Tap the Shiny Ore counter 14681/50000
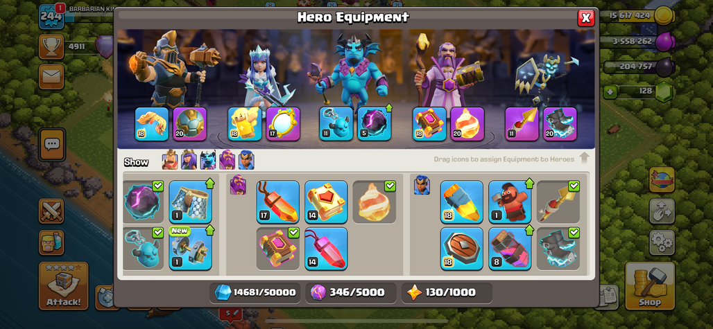This screenshot has height=329, width=713. (255, 293)
